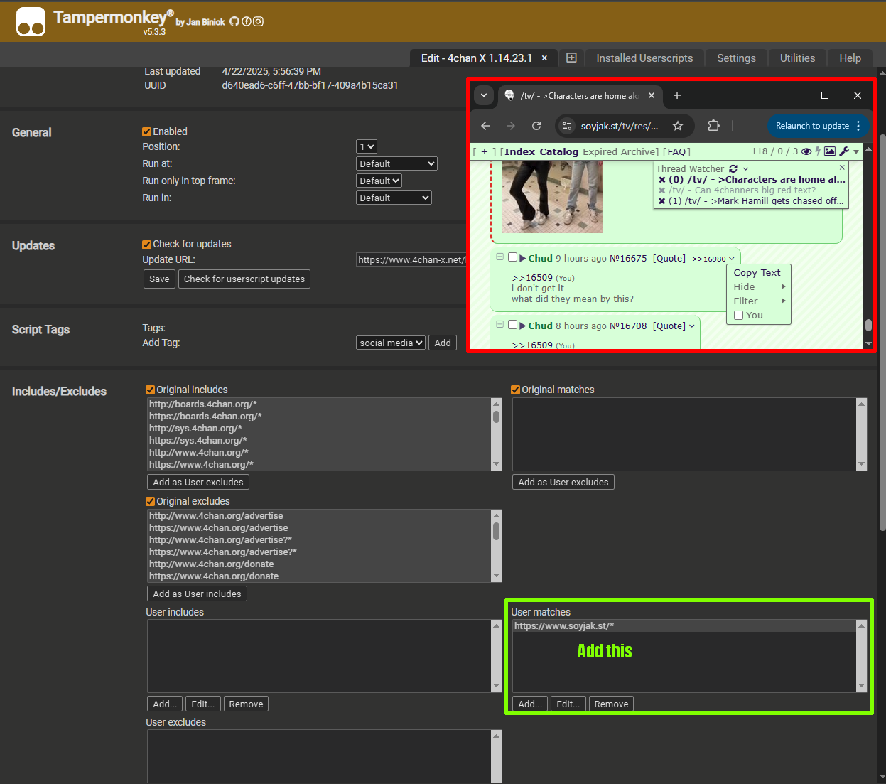Close the '/tv/' browser tab

tap(652, 95)
